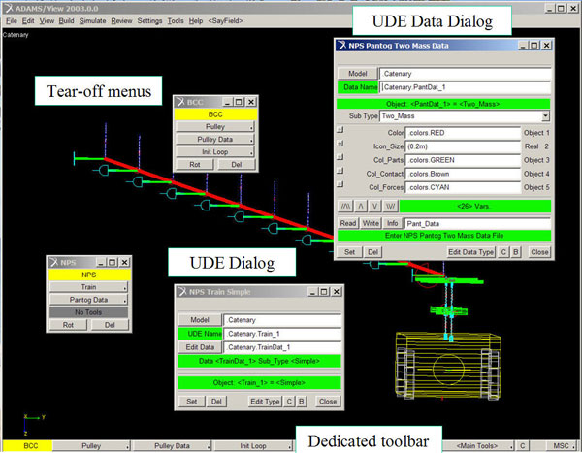582x453 pixels.
Task: Click the green Data Name button
Action: (x=357, y=87)
